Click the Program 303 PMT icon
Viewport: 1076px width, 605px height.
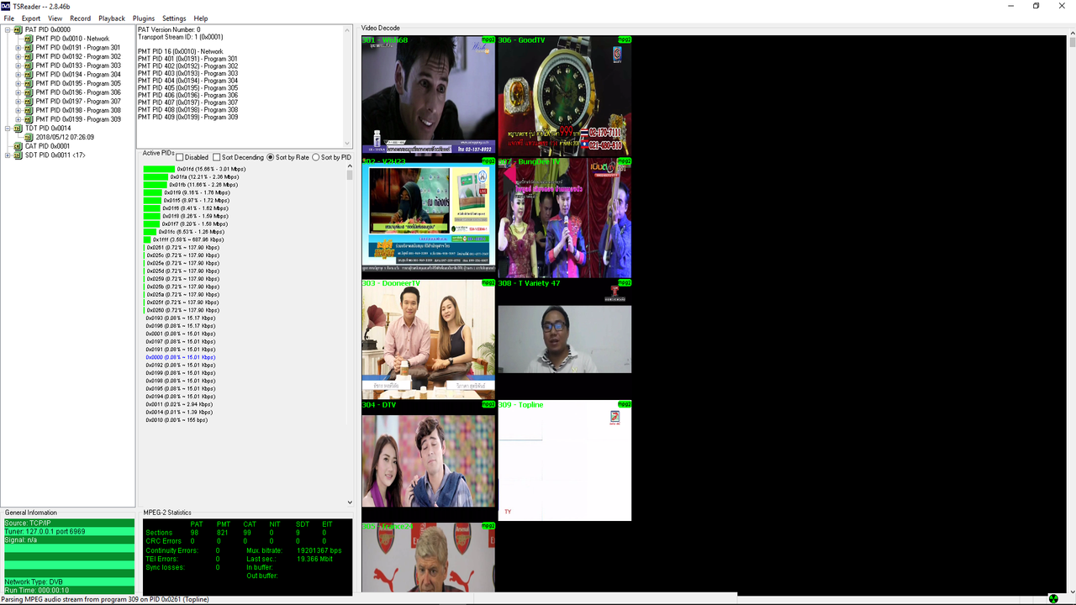point(29,66)
